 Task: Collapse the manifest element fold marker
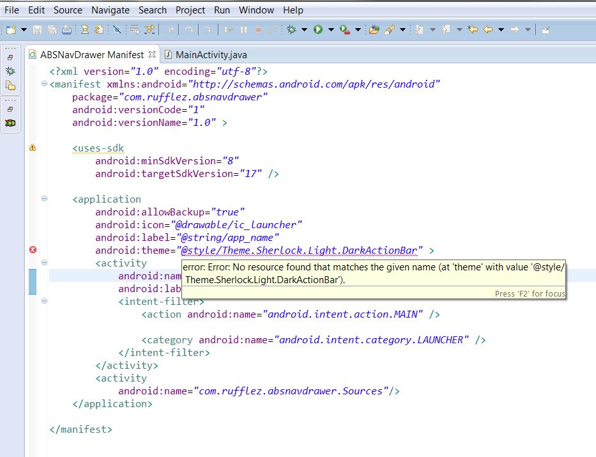[x=44, y=84]
